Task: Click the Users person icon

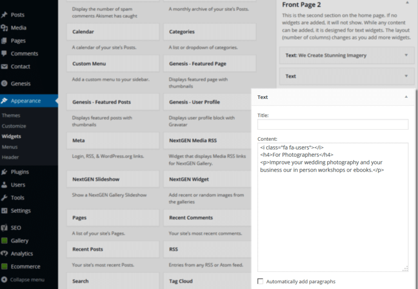Action: tap(4, 185)
